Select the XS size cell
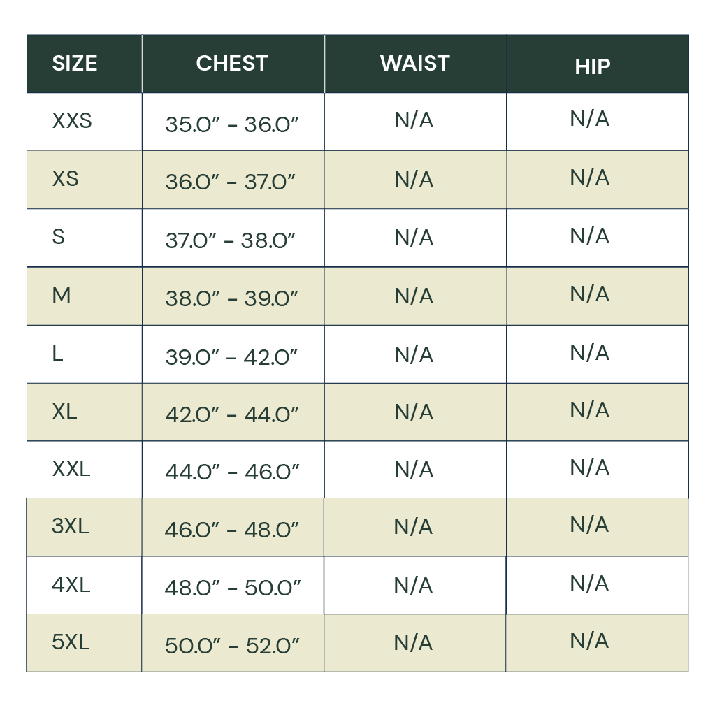Screen dimensions: 715x701 tap(65, 179)
